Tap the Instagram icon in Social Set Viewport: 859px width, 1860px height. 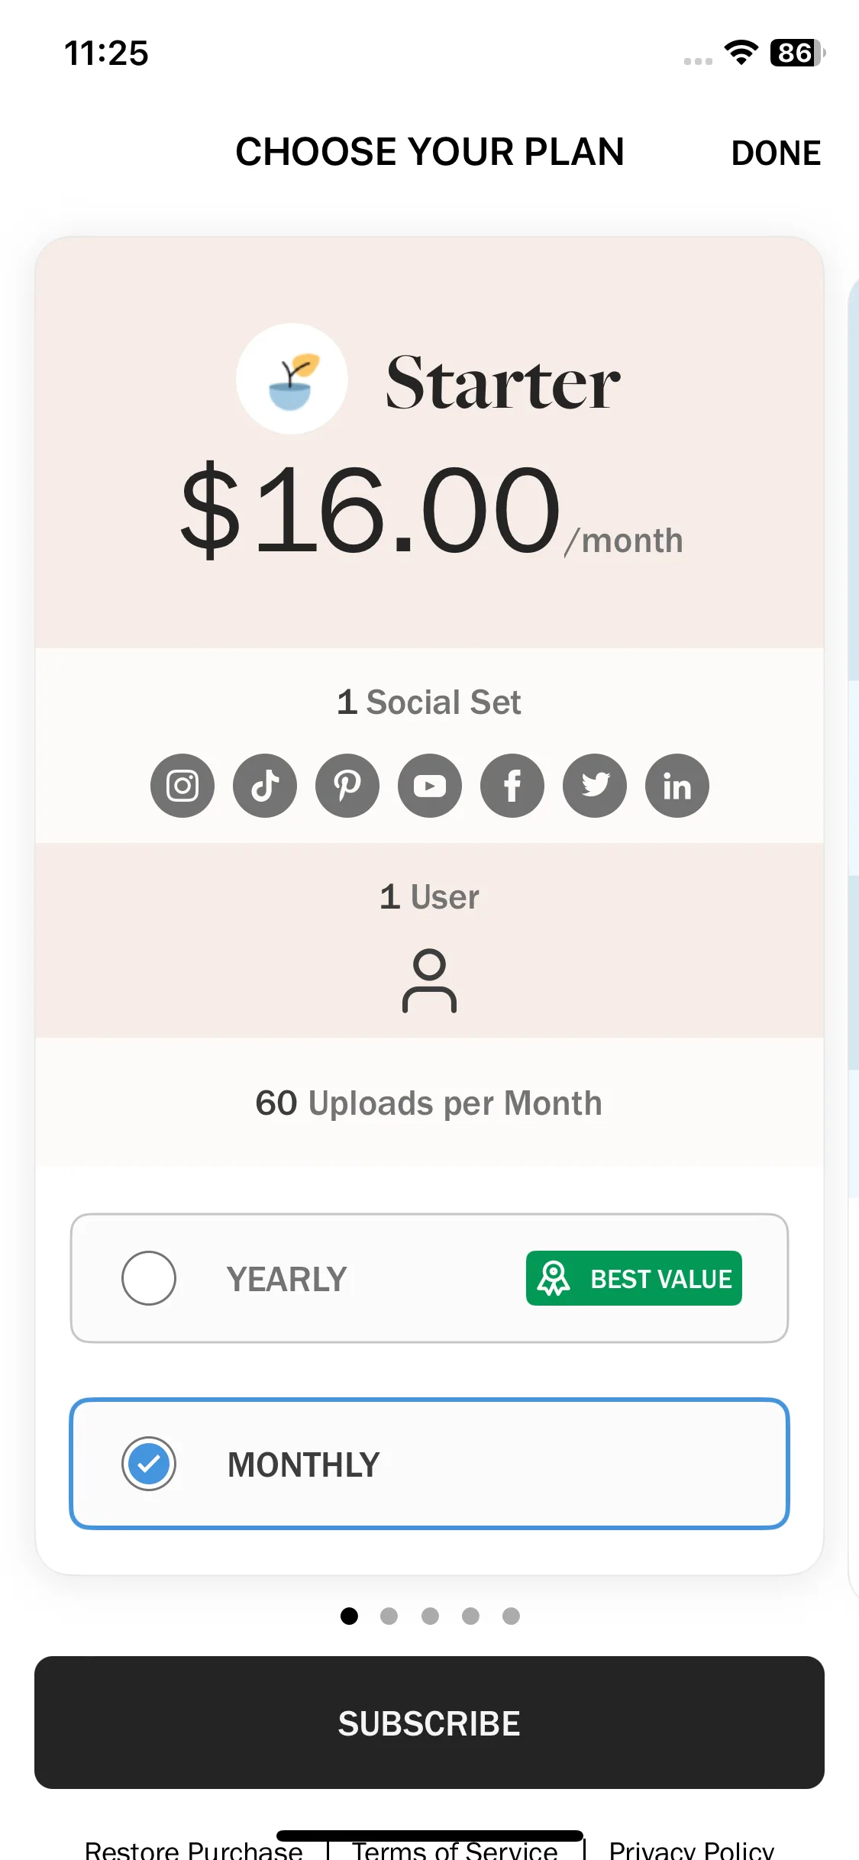(x=182, y=786)
